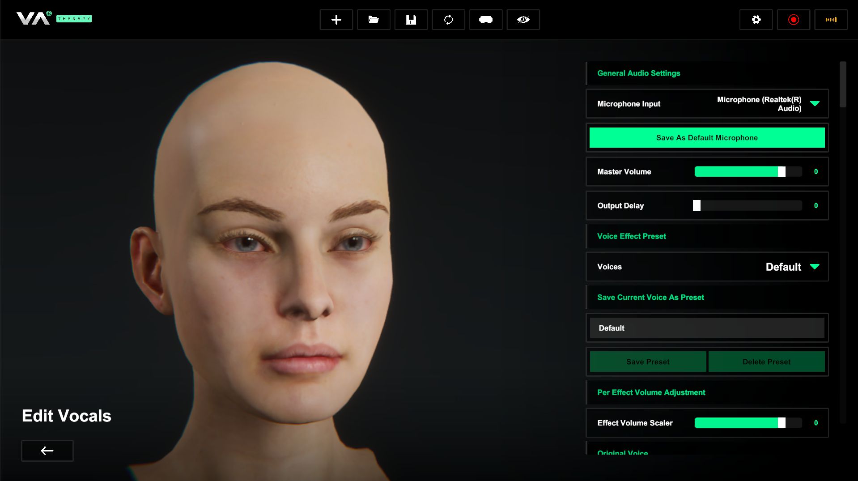Expand the Microphone Input dropdown
Screen dimensions: 858x481
tap(815, 104)
